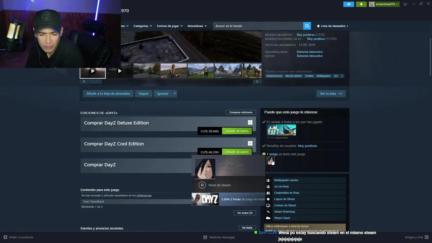Image resolution: width=432 pixels, height=243 pixels.
Task: Click the Ignorar button
Action: click(x=163, y=93)
